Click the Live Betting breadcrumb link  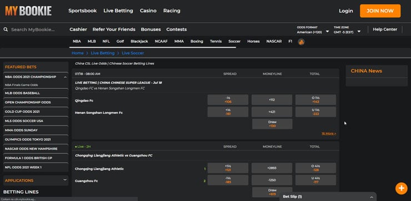[103, 53]
